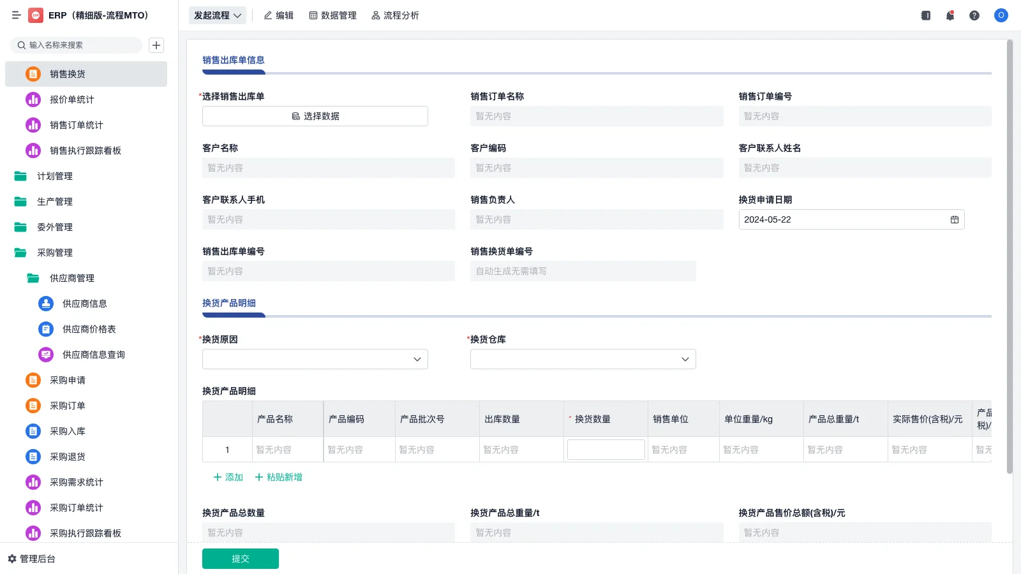Click the 管理后台 gear option
Screen dimensions: 1021x574
[x=34, y=559]
